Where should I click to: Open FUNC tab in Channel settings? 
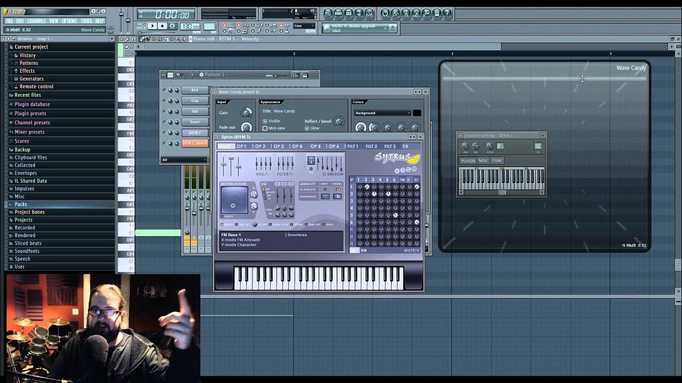coord(498,161)
